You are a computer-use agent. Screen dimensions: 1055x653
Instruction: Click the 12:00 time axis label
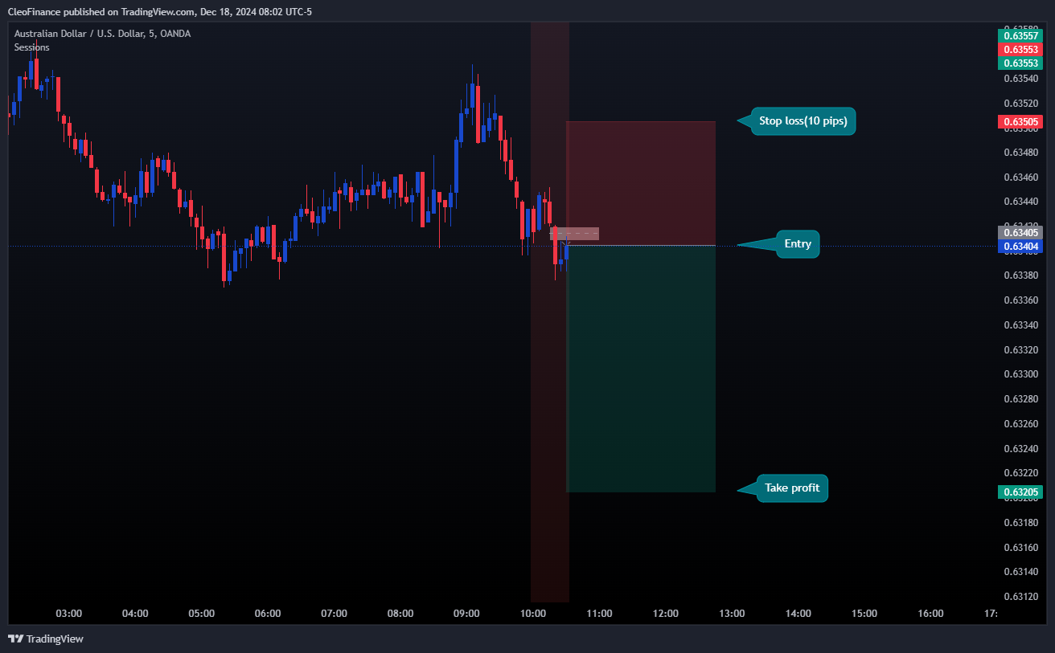pyautogui.click(x=666, y=614)
